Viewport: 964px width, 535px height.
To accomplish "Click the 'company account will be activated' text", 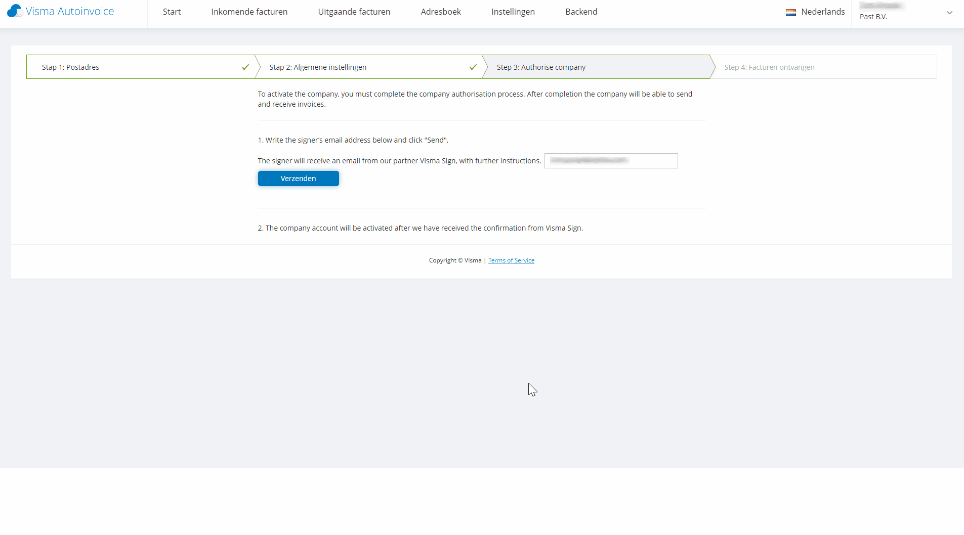I will 421,228.
